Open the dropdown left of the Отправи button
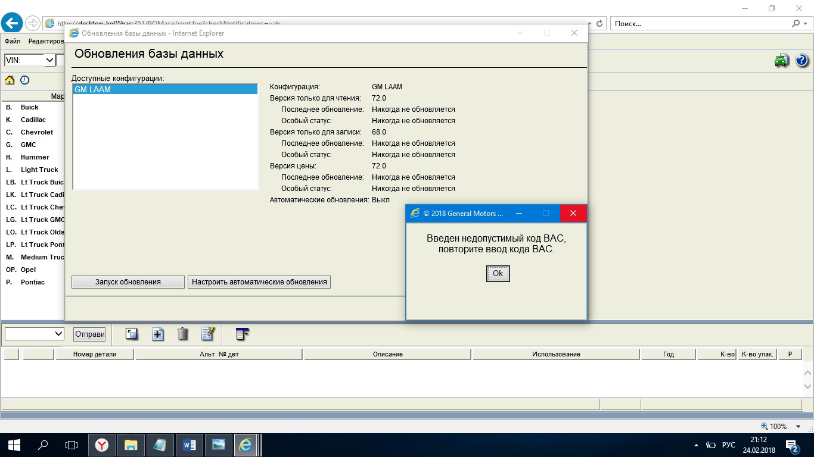This screenshot has width=814, height=457. coord(35,334)
